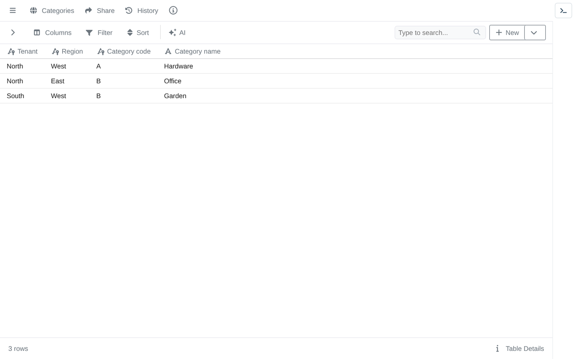Open the terminal console panel
Screen dimensions: 574x359
563,11
